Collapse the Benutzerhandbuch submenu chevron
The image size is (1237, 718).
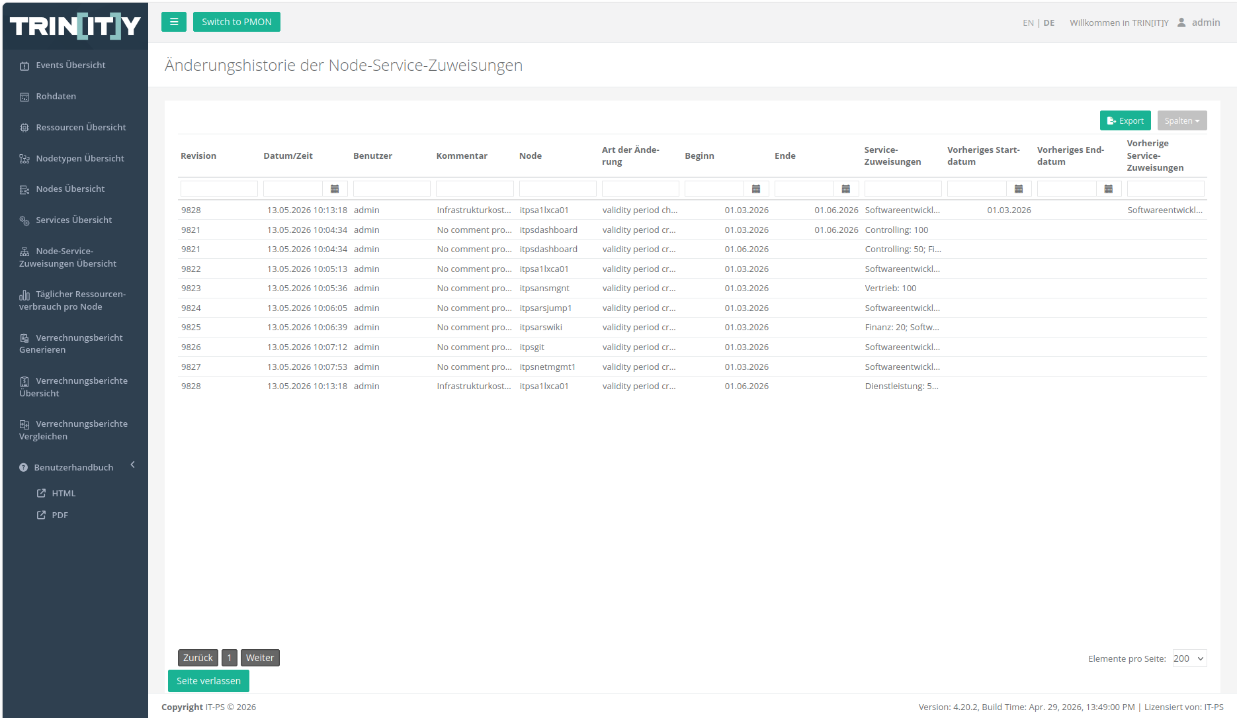(x=133, y=465)
